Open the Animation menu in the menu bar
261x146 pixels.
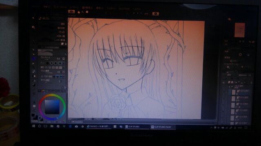coord(60,7)
